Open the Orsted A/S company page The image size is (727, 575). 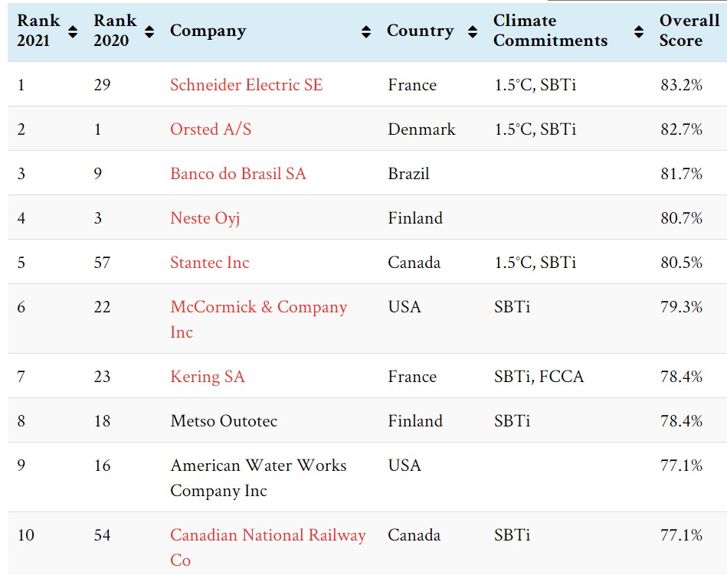coord(211,129)
